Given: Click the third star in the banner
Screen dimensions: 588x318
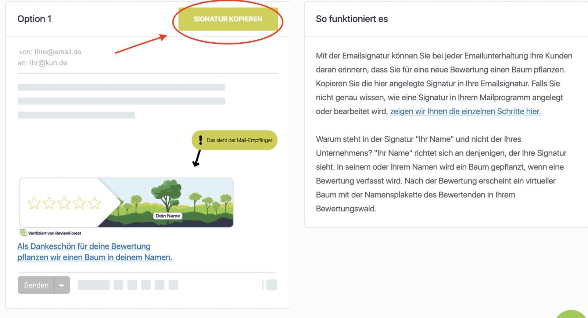Looking at the screenshot, I should [x=64, y=203].
